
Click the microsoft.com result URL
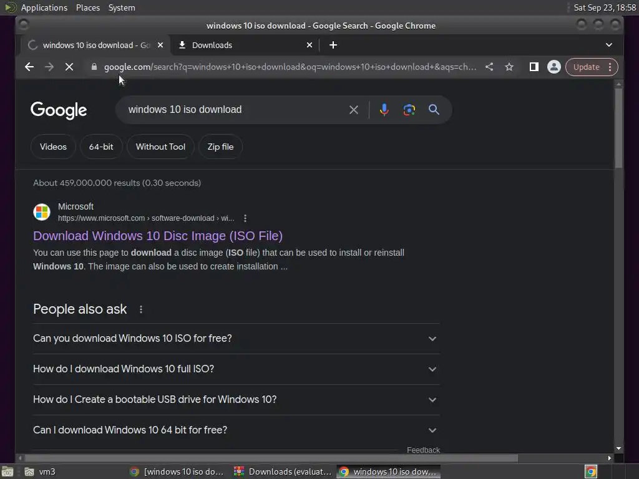pos(146,218)
